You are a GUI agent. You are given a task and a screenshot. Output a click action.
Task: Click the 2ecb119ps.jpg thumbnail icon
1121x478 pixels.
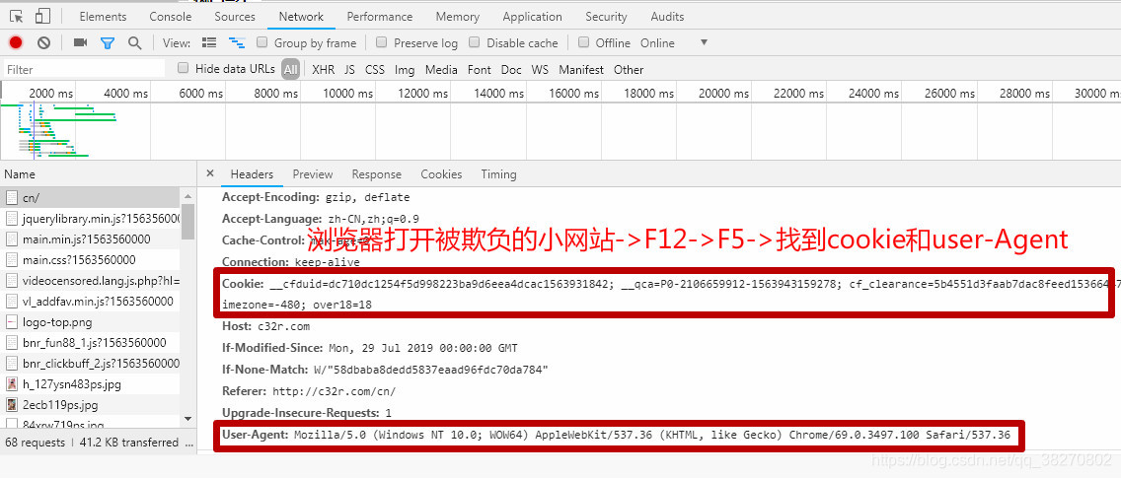12,405
